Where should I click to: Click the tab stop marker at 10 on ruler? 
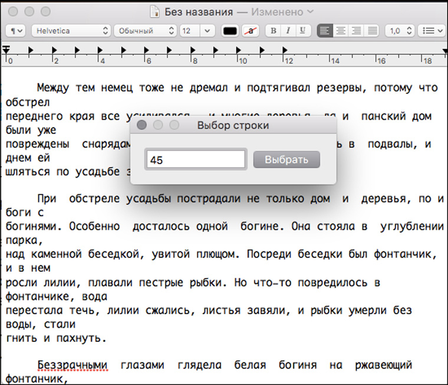coord(239,50)
